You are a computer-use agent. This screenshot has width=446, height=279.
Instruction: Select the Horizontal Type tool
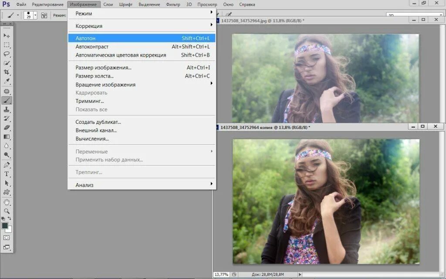point(7,174)
